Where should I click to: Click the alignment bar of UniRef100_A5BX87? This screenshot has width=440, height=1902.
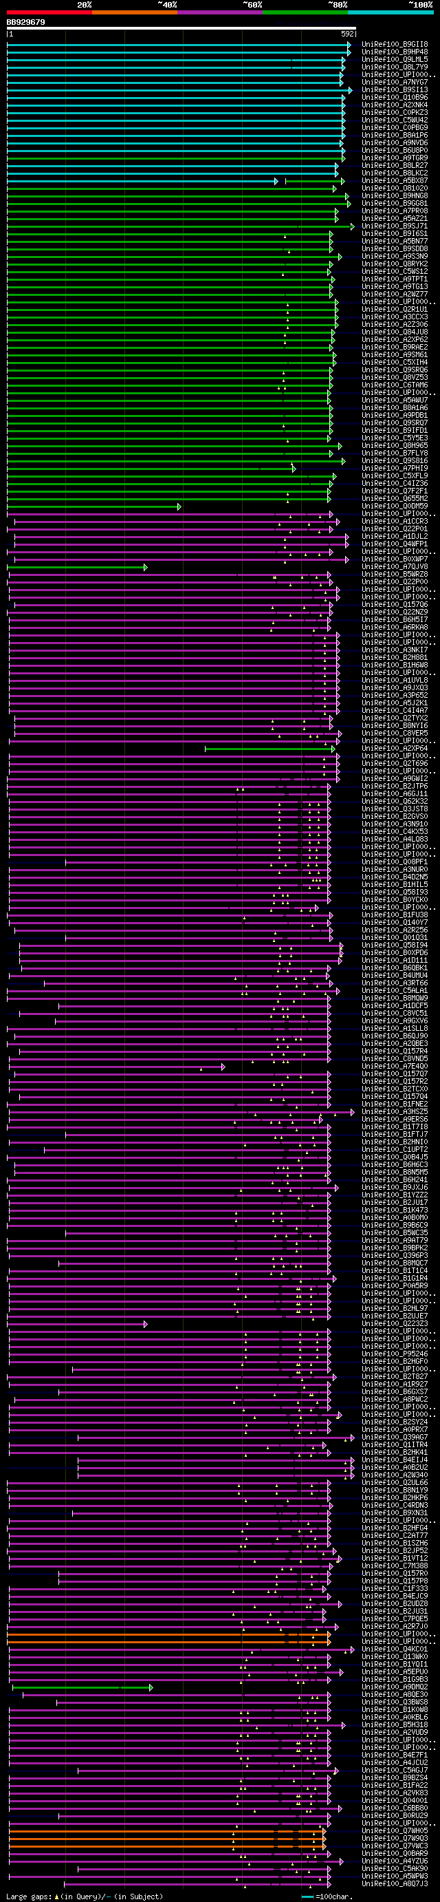click(x=176, y=181)
